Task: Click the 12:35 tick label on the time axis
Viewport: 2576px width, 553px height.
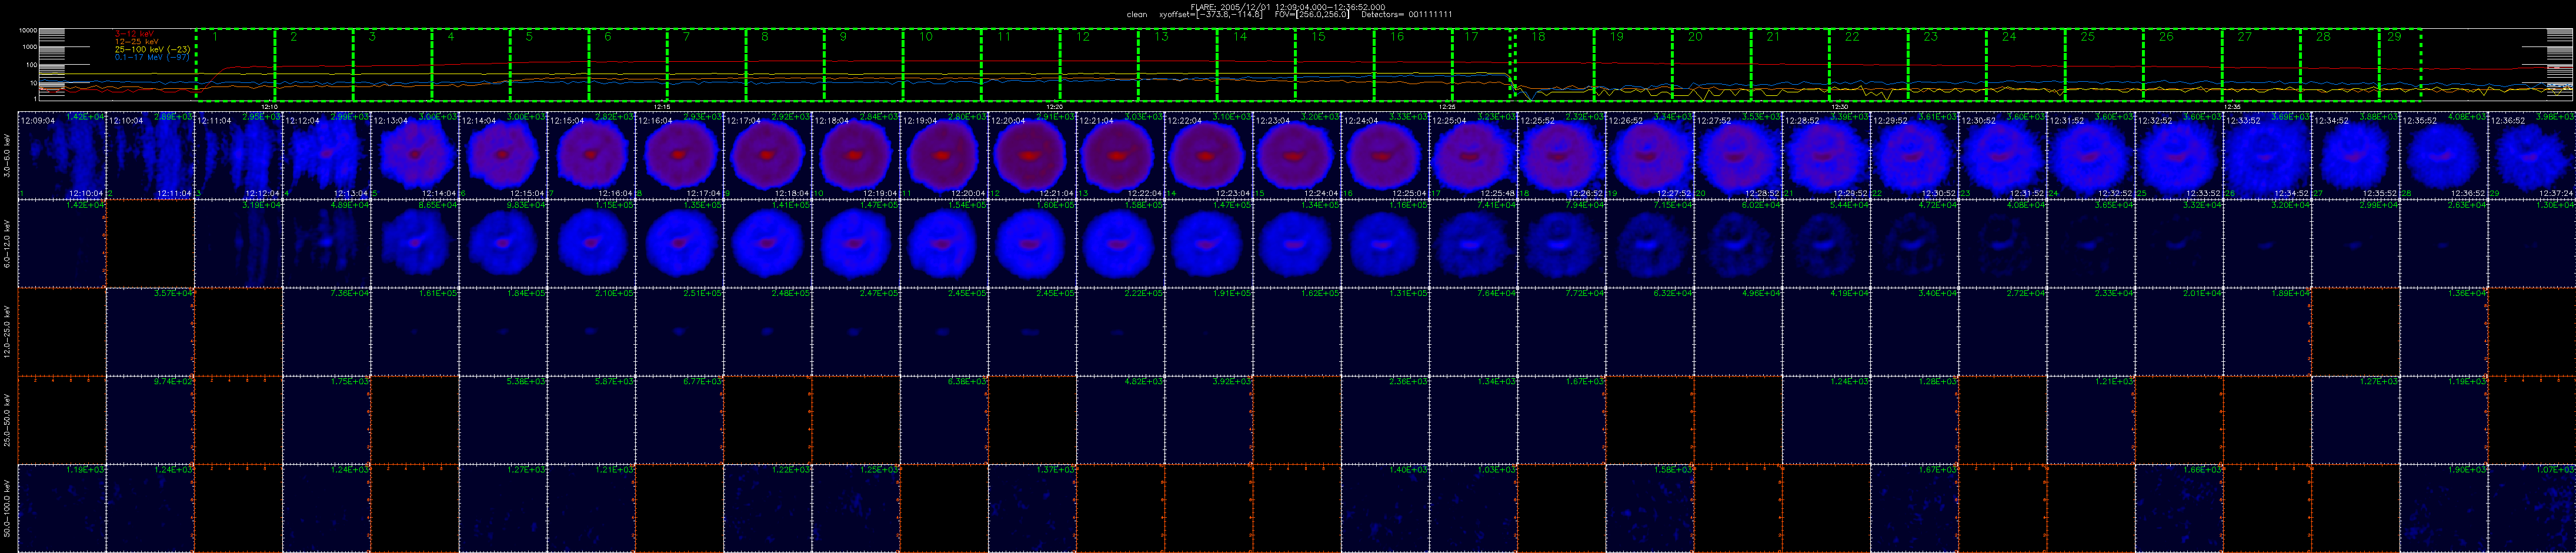Action: [x=2232, y=106]
